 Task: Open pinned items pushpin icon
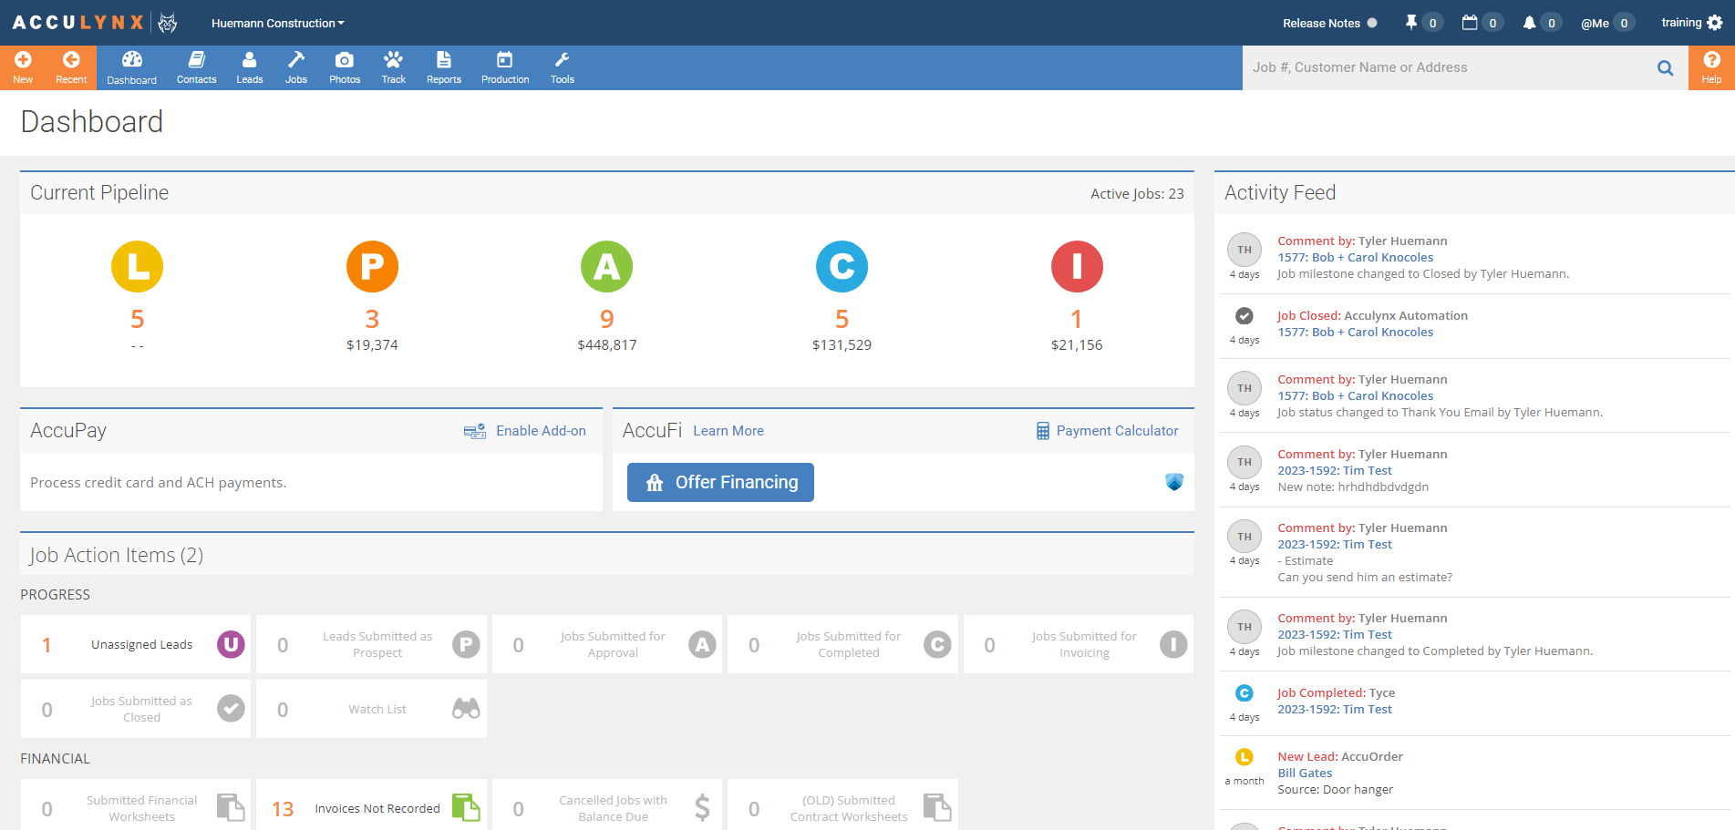1411,23
